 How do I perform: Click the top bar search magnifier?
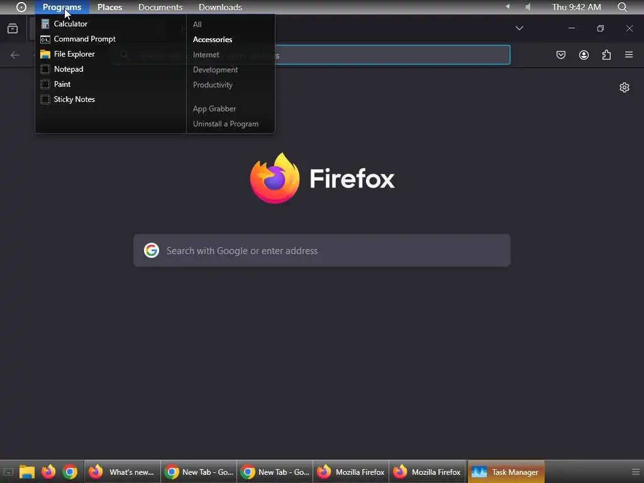622,7
